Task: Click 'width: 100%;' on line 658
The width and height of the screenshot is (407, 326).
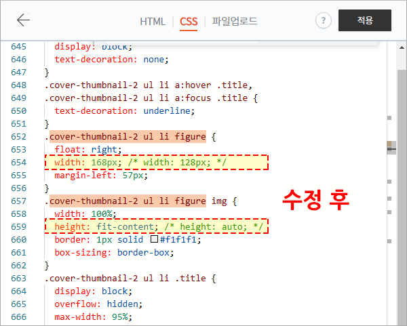Action: pos(85,214)
